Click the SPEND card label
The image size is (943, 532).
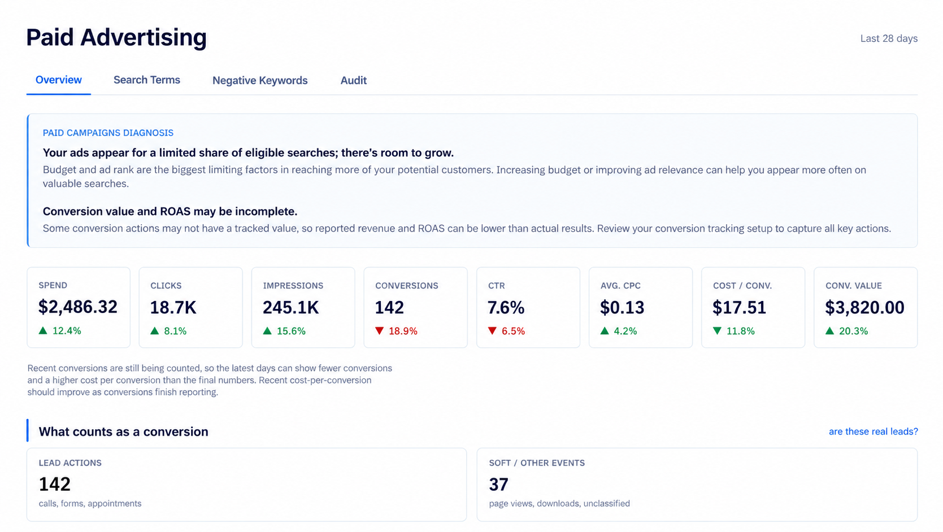tap(53, 285)
